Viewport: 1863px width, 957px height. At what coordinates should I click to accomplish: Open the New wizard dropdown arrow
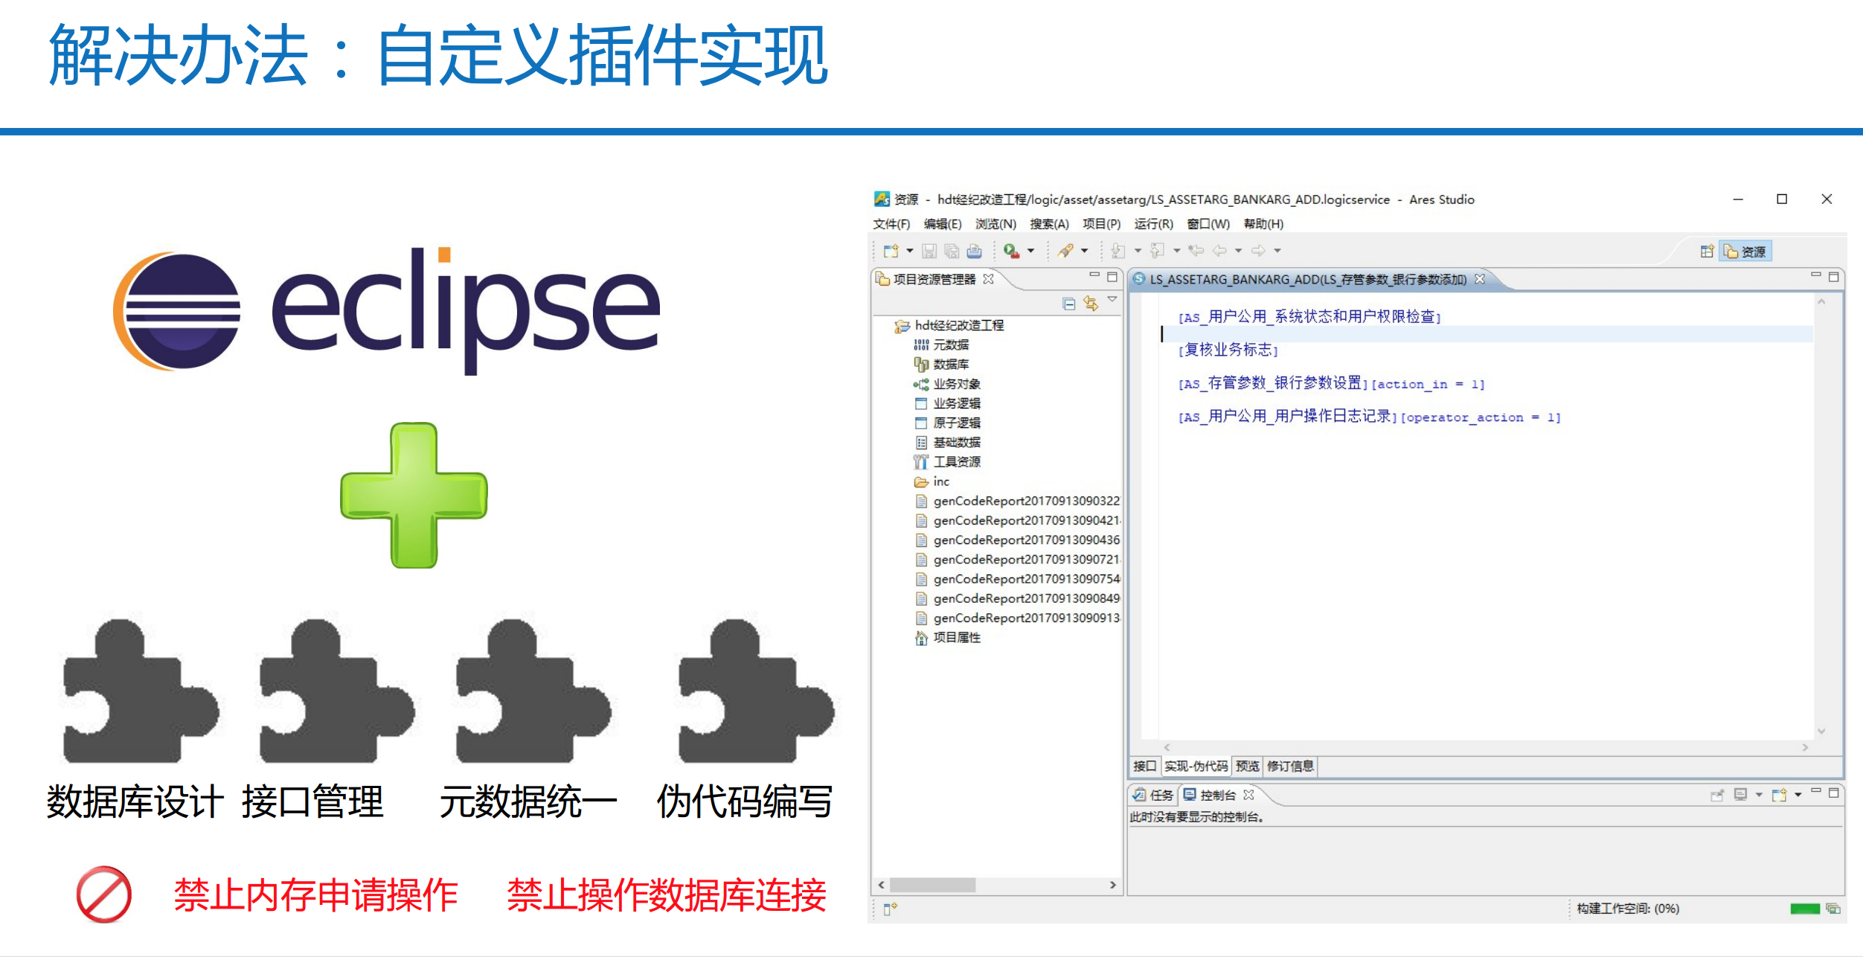(x=909, y=251)
